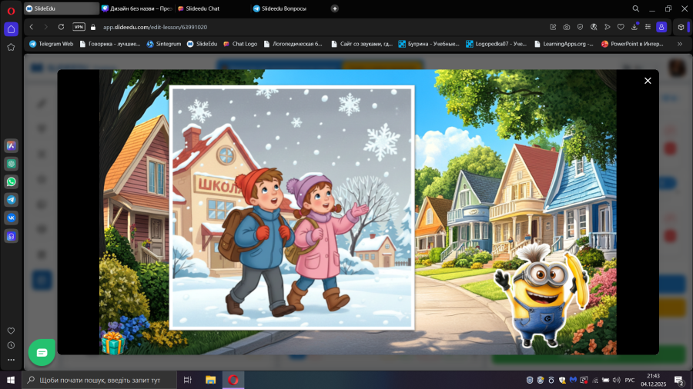Close the image preview with the X

(648, 81)
